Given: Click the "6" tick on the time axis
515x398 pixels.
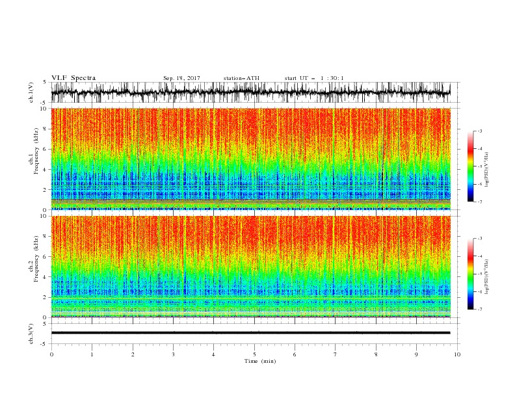Looking at the screenshot, I should coord(295,354).
